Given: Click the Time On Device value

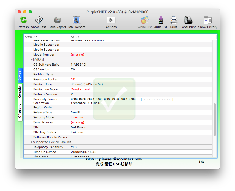Looking at the screenshot, I should (84, 152).
